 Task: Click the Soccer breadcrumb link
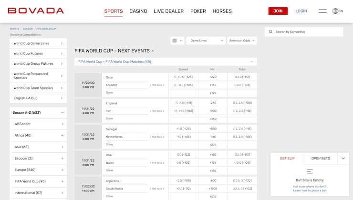(28, 29)
